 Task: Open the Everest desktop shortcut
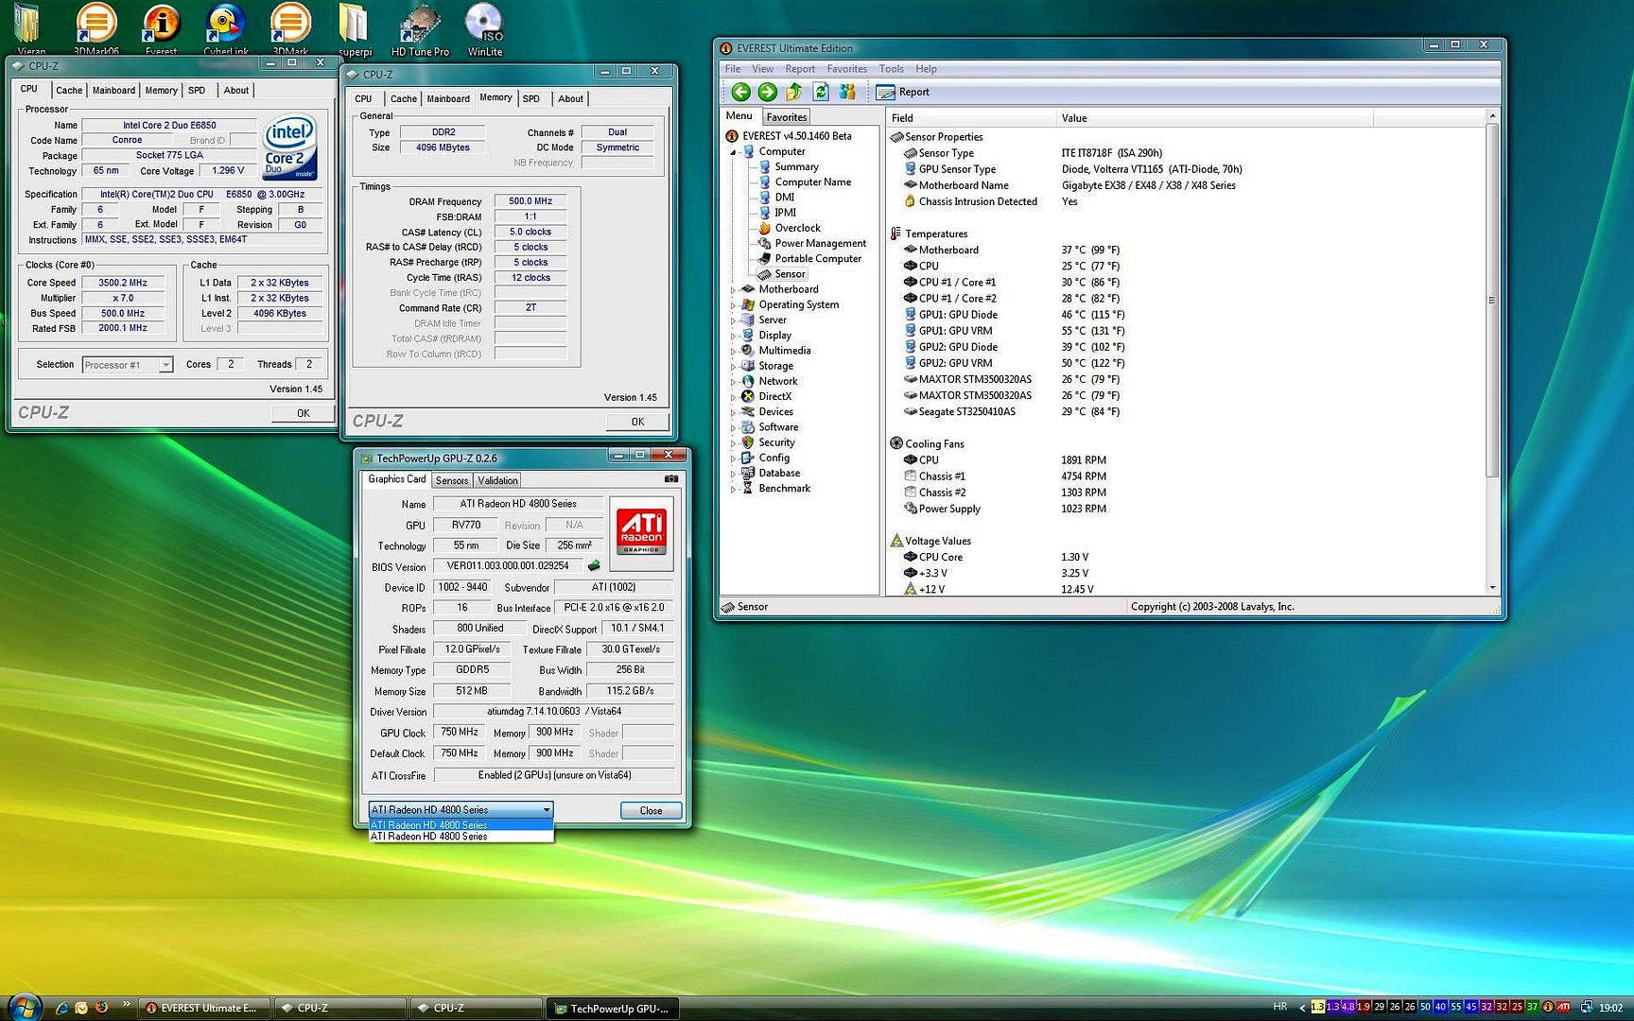click(161, 28)
